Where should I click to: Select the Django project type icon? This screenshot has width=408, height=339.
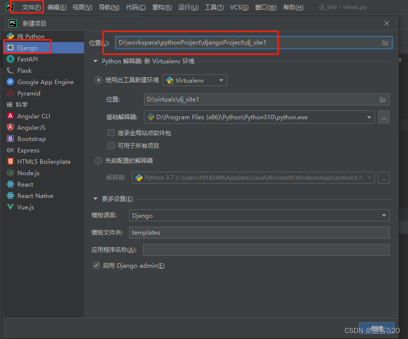coord(10,48)
